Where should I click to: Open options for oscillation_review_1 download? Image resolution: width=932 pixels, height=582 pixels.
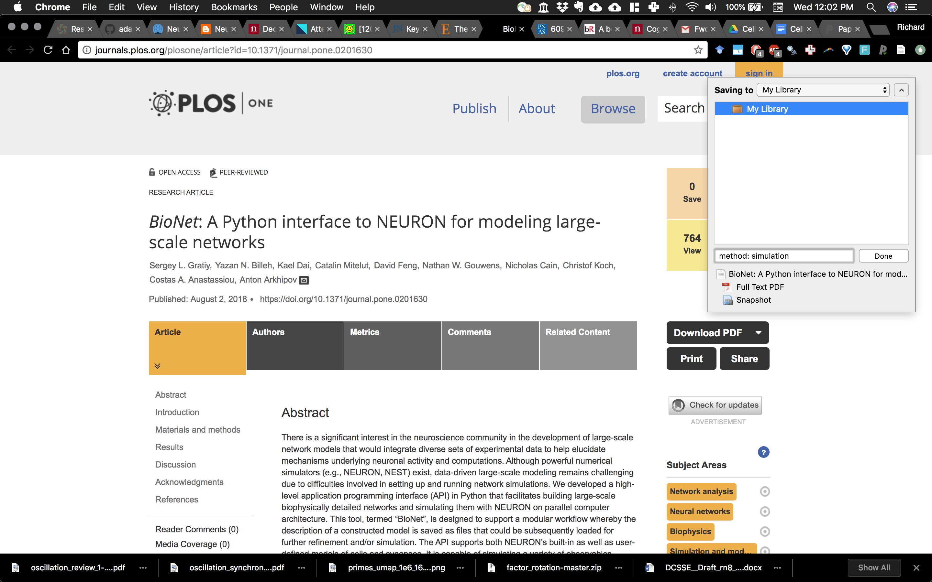[x=143, y=568]
